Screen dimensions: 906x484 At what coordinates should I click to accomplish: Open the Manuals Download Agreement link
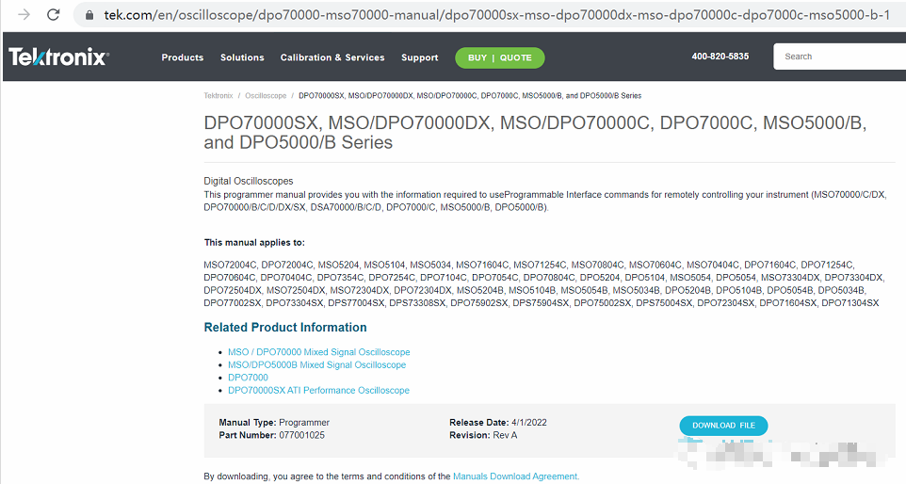tap(515, 476)
